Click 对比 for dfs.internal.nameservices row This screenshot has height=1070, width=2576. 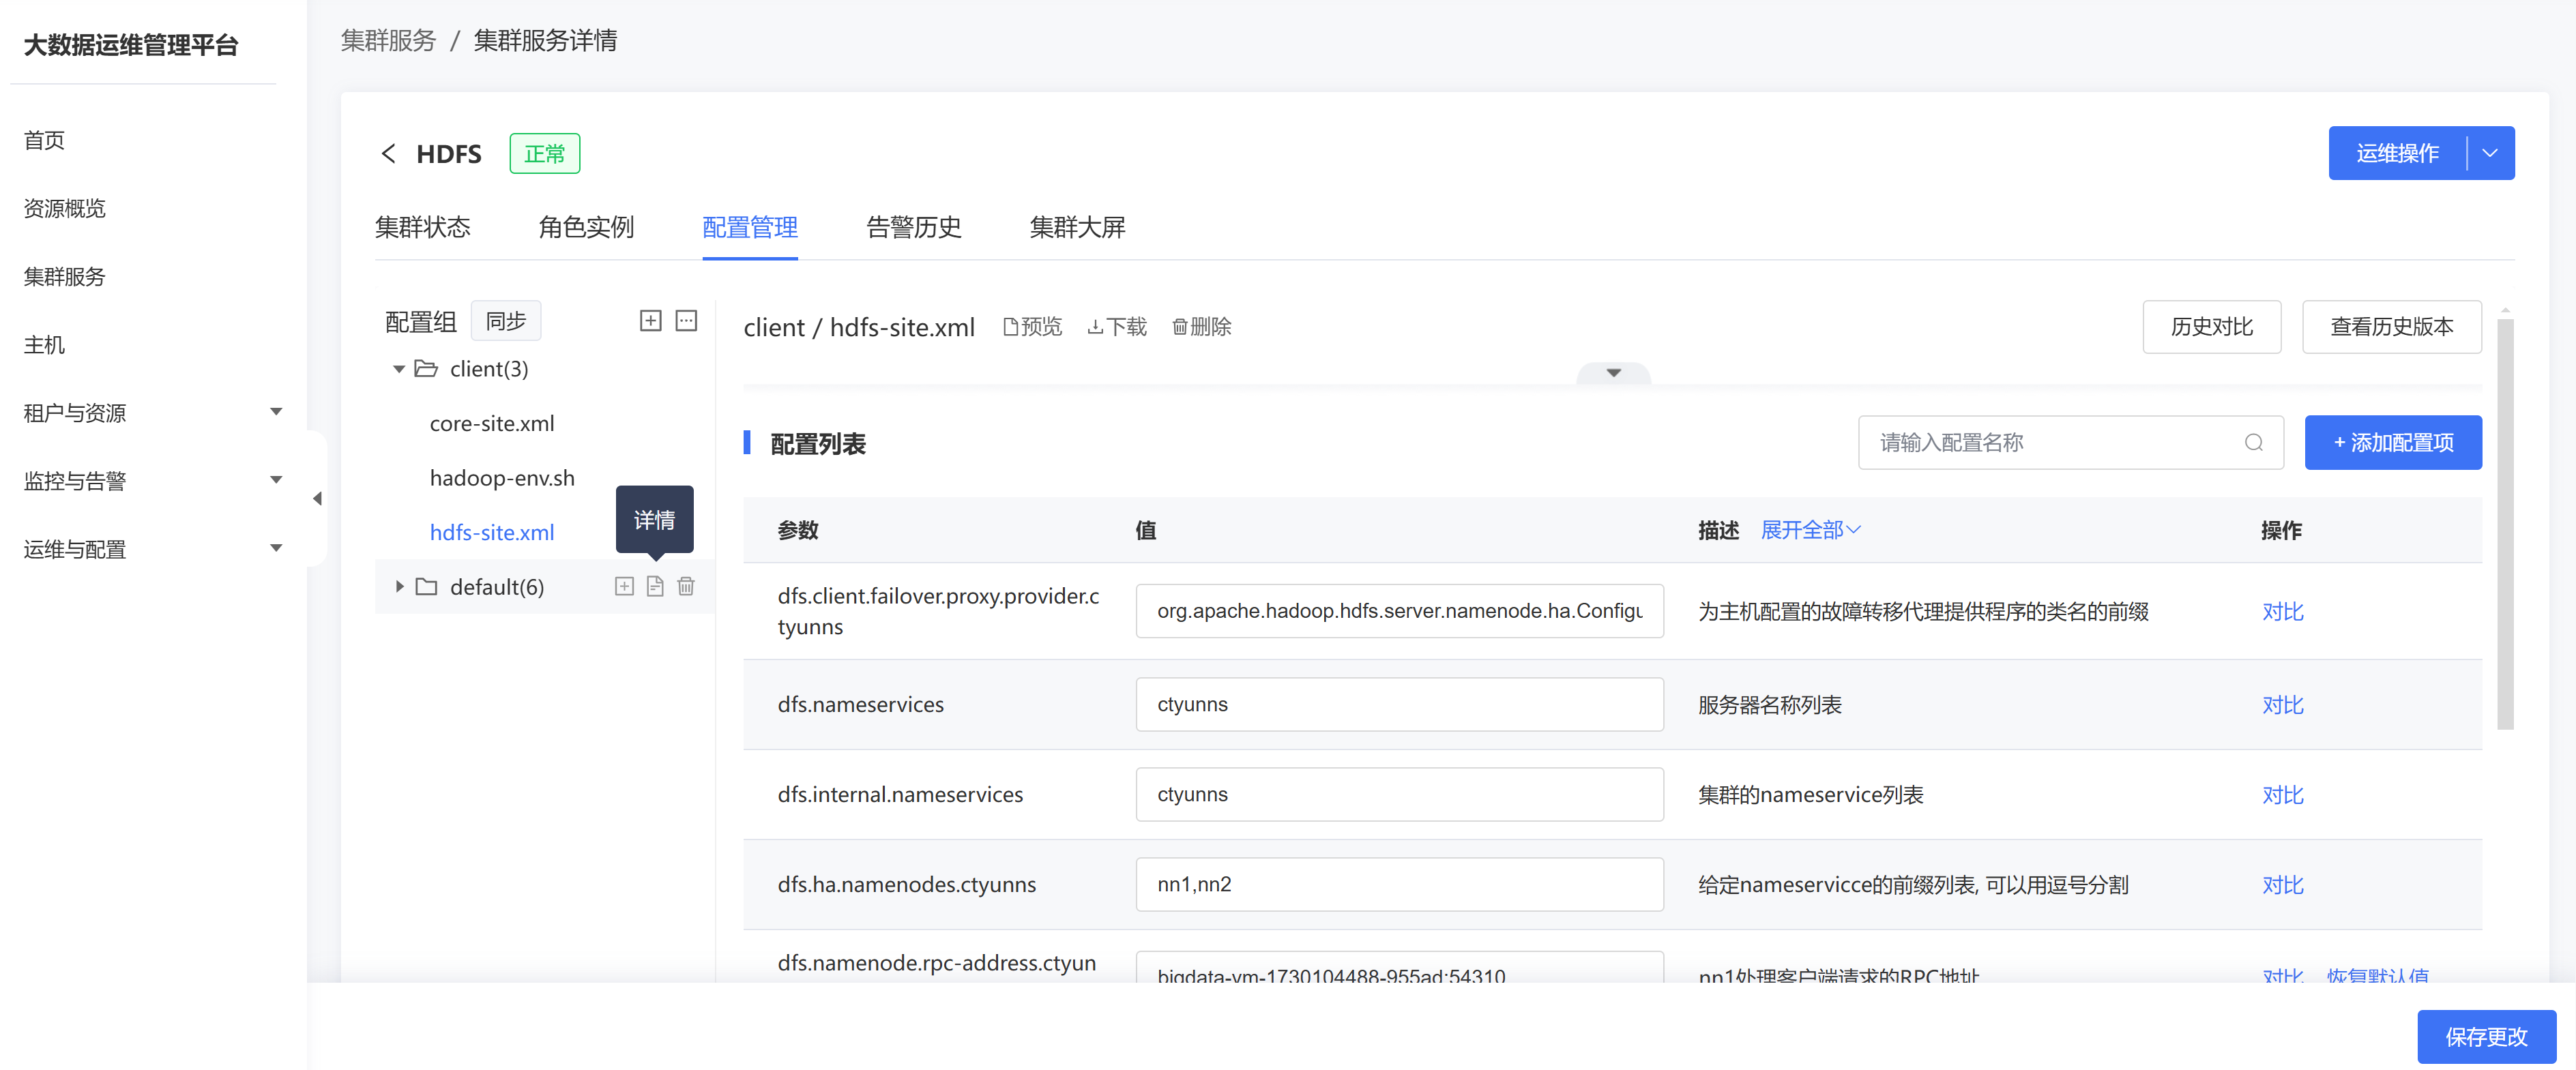tap(2283, 795)
